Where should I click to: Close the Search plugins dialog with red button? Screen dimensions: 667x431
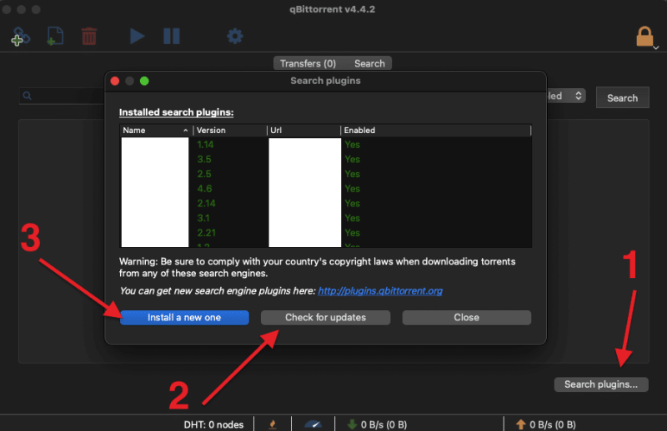[115, 81]
